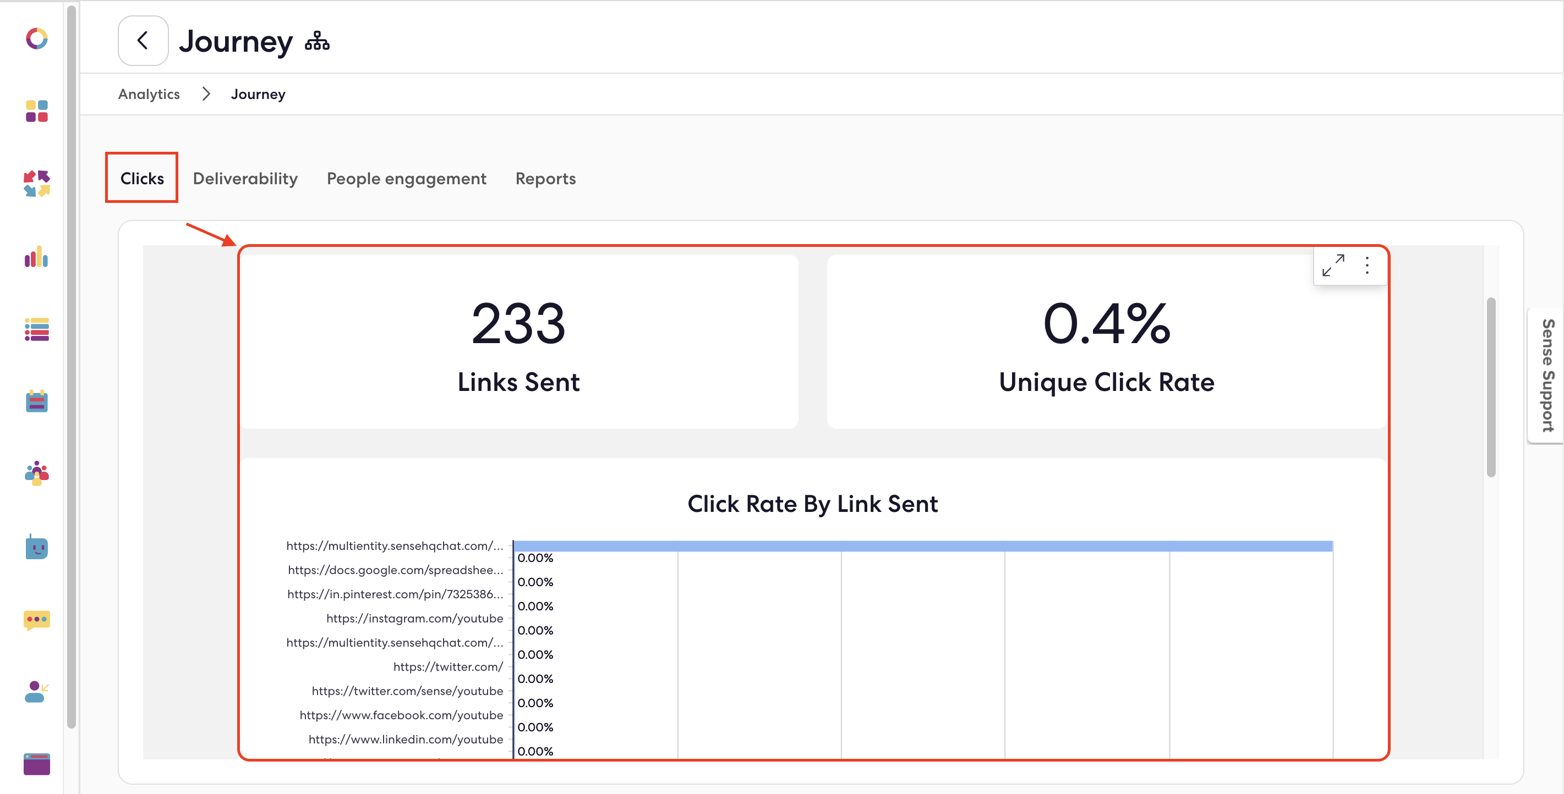Viewport: 1564px width, 794px height.
Task: Open the widget three-dot options menu
Action: coord(1366,265)
